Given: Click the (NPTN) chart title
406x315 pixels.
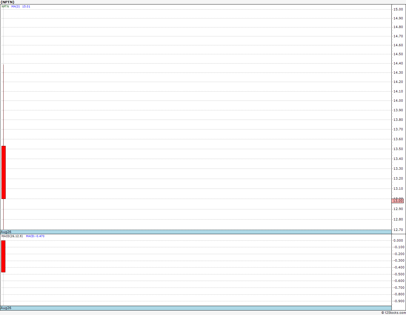Looking at the screenshot, I should (x=7, y=2).
